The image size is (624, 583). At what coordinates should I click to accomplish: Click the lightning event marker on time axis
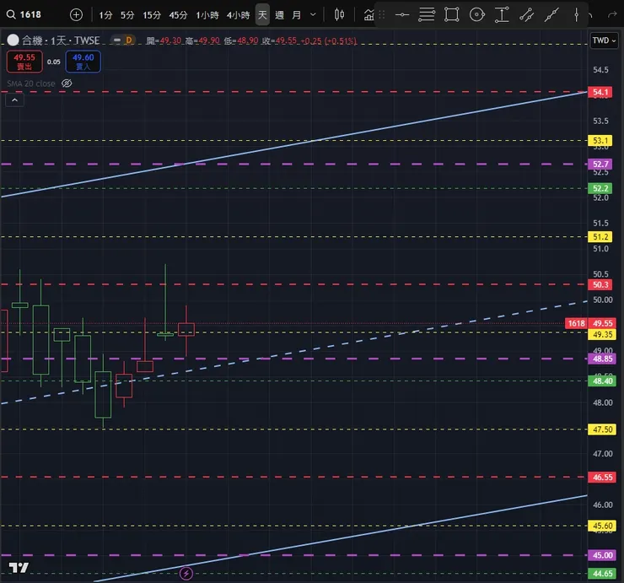click(x=186, y=574)
